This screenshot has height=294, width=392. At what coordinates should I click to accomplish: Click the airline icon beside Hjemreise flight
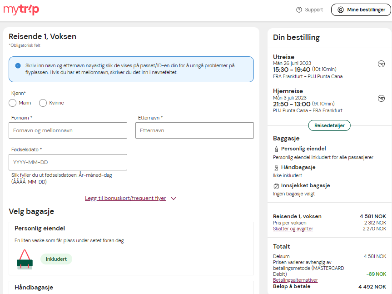tap(381, 99)
